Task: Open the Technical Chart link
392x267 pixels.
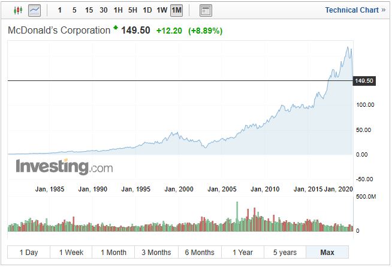Action: click(355, 10)
